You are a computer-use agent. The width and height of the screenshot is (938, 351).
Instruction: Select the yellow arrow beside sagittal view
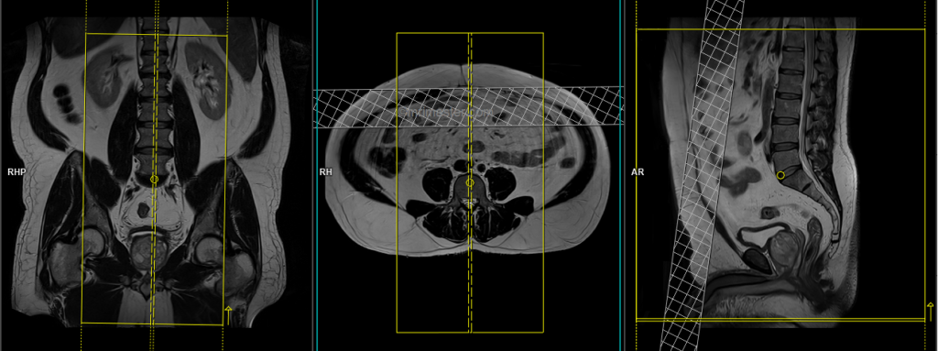coord(930,311)
